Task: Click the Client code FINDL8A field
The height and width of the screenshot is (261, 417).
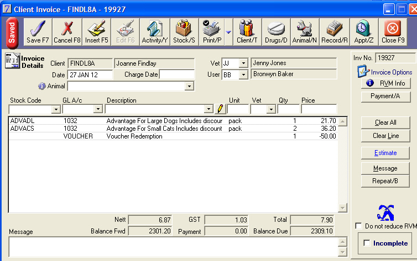Action: point(90,63)
